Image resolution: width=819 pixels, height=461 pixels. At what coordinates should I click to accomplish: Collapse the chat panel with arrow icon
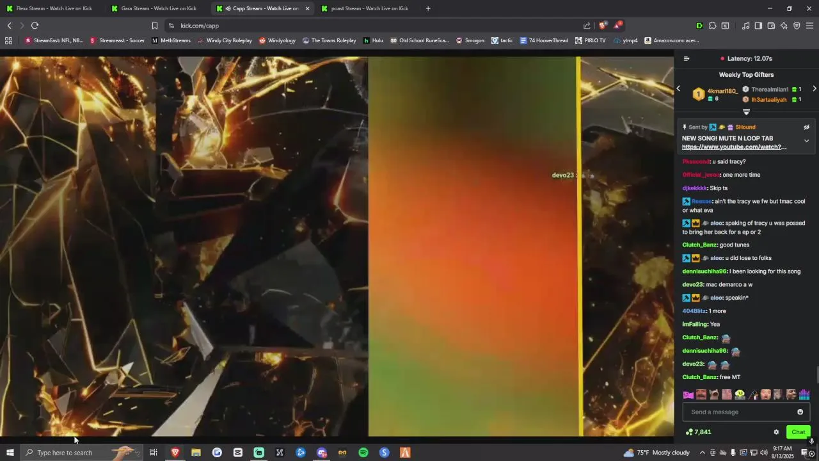687,58
